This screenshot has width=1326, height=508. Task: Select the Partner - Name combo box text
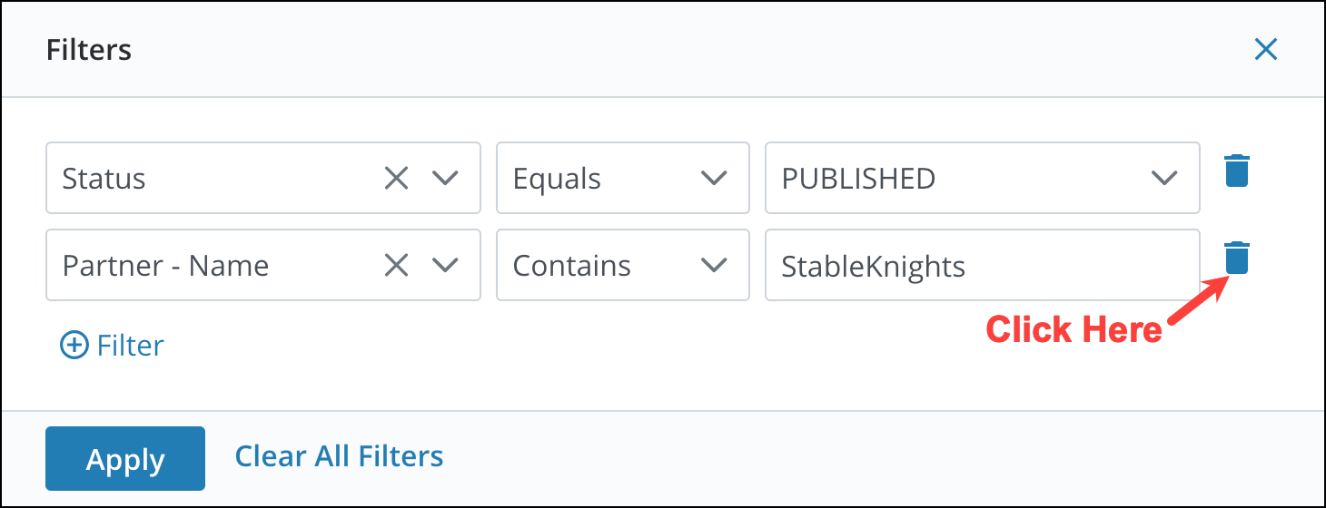click(165, 266)
